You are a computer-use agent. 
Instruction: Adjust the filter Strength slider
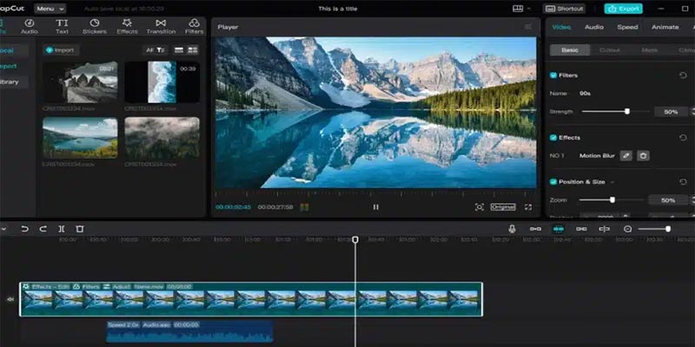coord(615,112)
